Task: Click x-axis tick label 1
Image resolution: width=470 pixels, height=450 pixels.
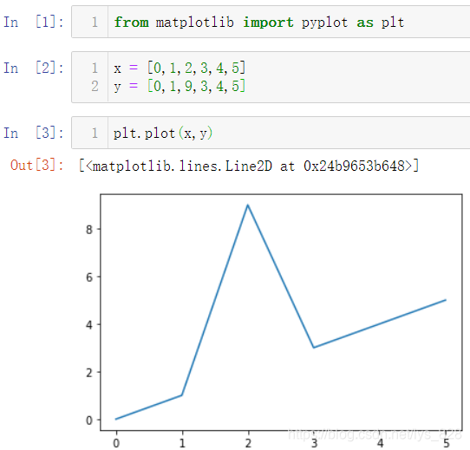Action: click(182, 443)
